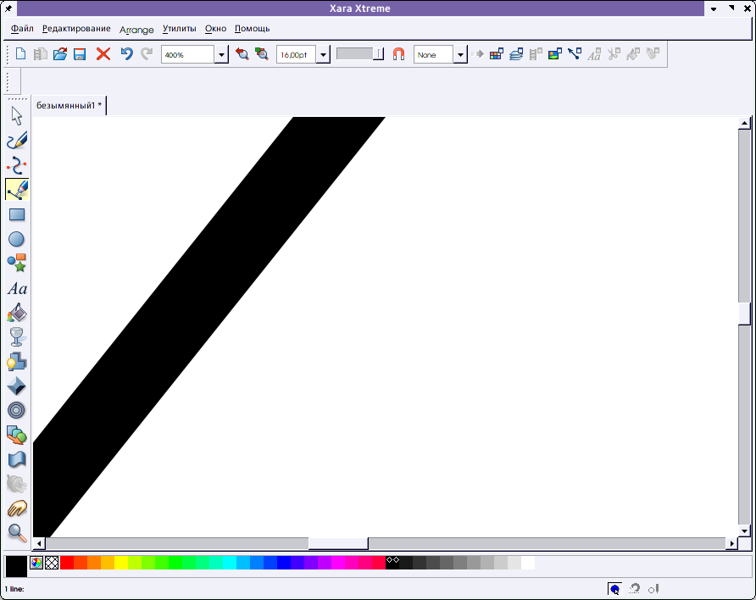Choose the Transparency glass tool

[x=17, y=337]
